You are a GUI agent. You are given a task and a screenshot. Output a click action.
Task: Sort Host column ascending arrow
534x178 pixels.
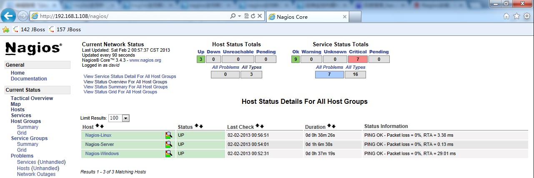tap(97, 126)
